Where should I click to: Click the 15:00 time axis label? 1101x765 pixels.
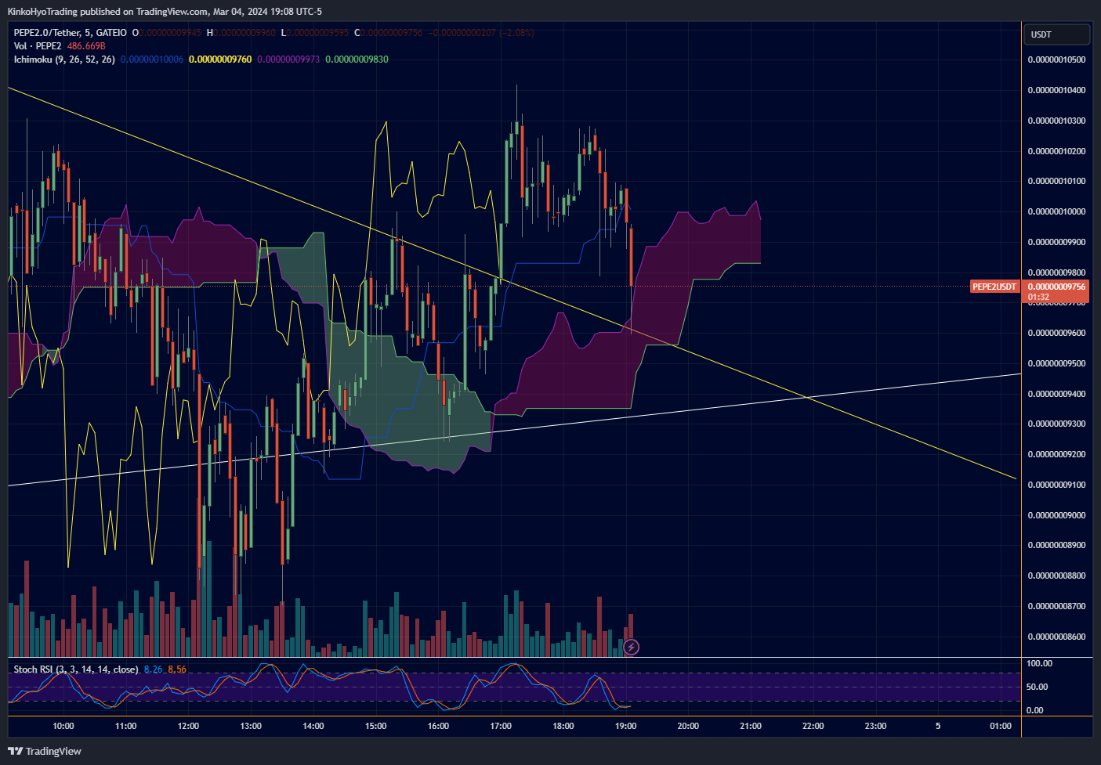[376, 726]
